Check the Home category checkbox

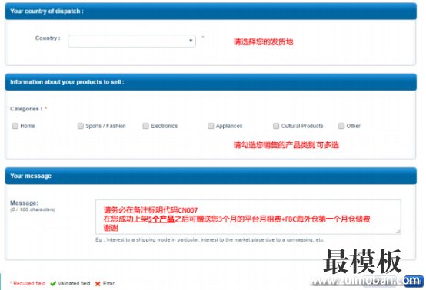click(x=15, y=126)
